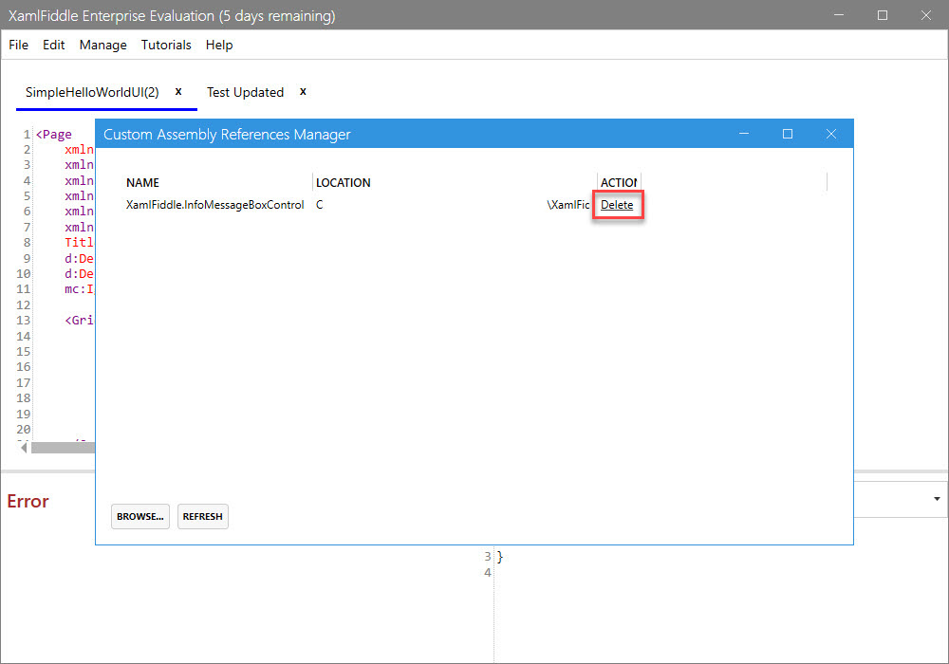Image resolution: width=949 pixels, height=664 pixels.
Task: Click the Browse... button
Action: (x=140, y=516)
